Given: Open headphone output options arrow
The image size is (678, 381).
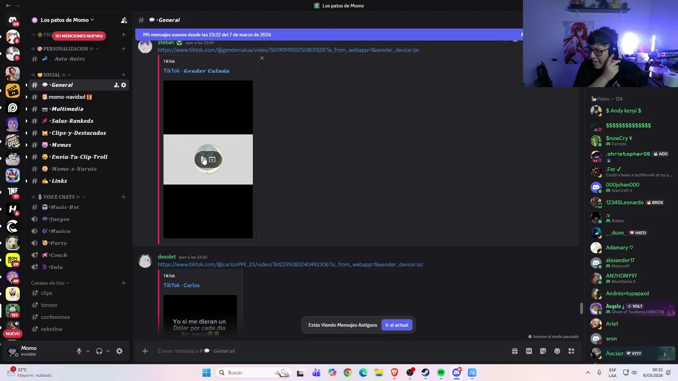Looking at the screenshot, I should (x=108, y=351).
